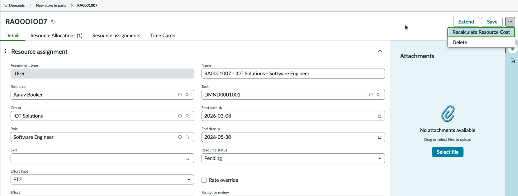Image resolution: width=518 pixels, height=196 pixels.
Task: Click the large paperclip attachment graphic
Action: 448,113
